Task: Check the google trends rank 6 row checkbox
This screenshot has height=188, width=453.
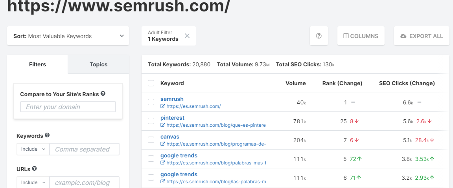Action: point(151,178)
